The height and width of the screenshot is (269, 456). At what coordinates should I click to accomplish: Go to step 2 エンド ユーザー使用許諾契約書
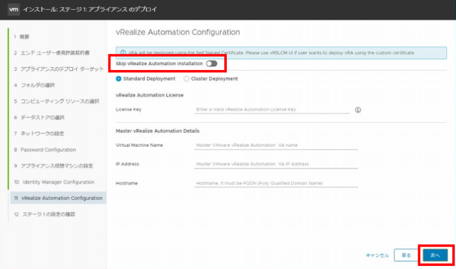point(52,53)
